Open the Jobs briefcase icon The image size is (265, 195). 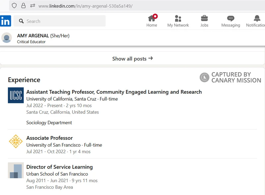pyautogui.click(x=204, y=18)
